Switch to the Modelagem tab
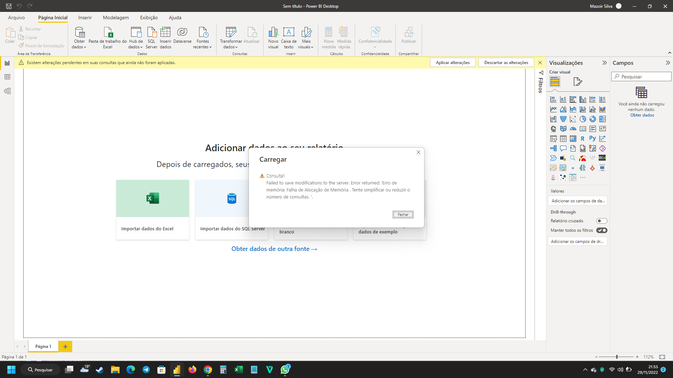The image size is (673, 378). (116, 17)
